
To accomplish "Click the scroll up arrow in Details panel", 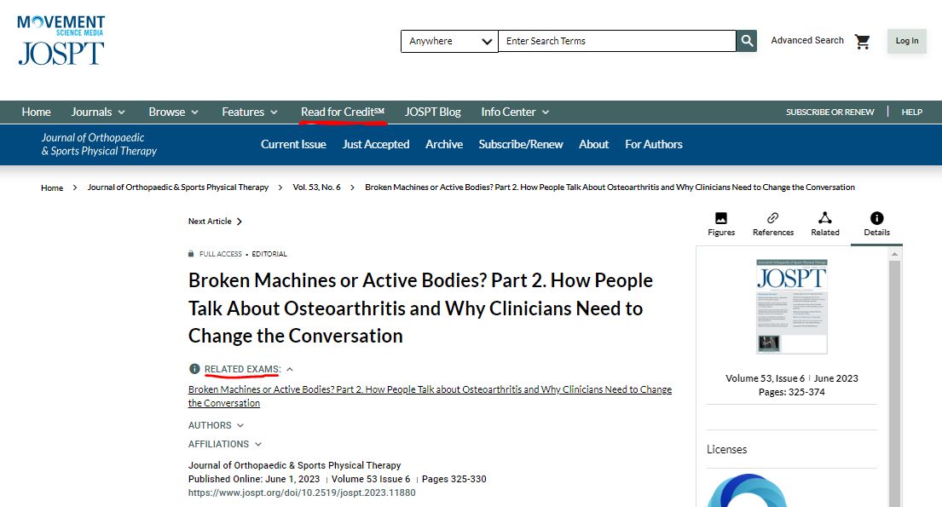I will pos(894,254).
